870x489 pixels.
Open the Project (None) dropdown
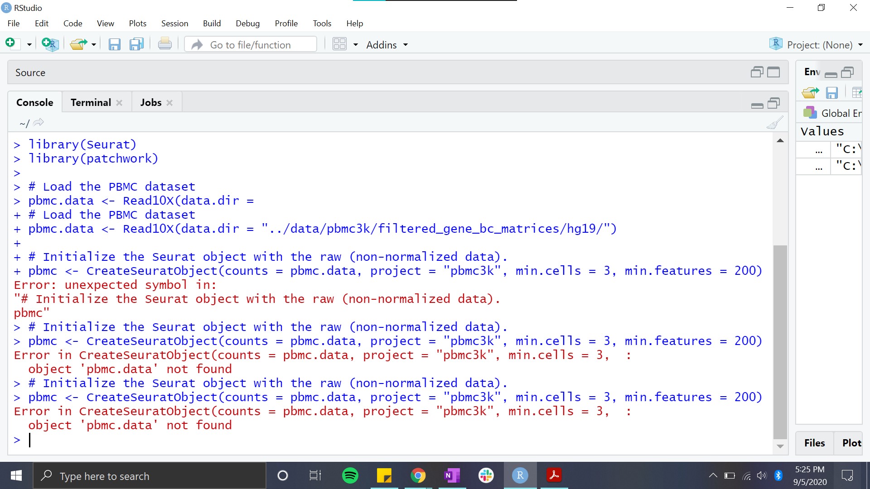coord(816,44)
